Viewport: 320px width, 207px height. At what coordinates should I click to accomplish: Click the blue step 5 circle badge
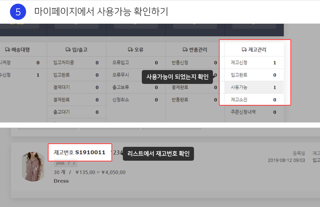coord(18,12)
